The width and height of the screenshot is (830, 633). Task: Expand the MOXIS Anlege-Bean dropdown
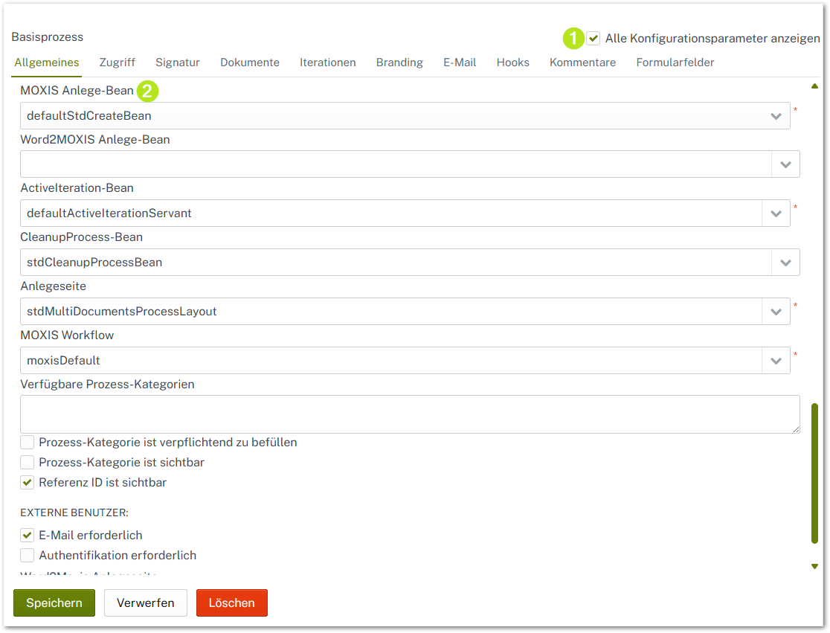(776, 116)
